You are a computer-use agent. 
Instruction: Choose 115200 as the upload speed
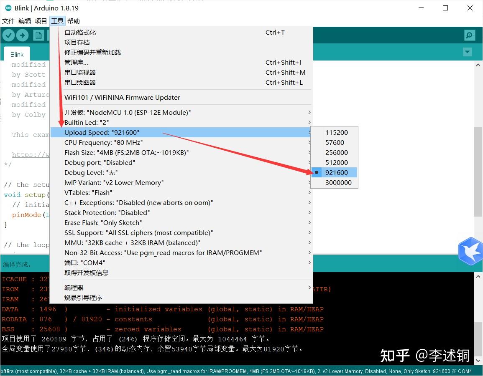pos(337,132)
